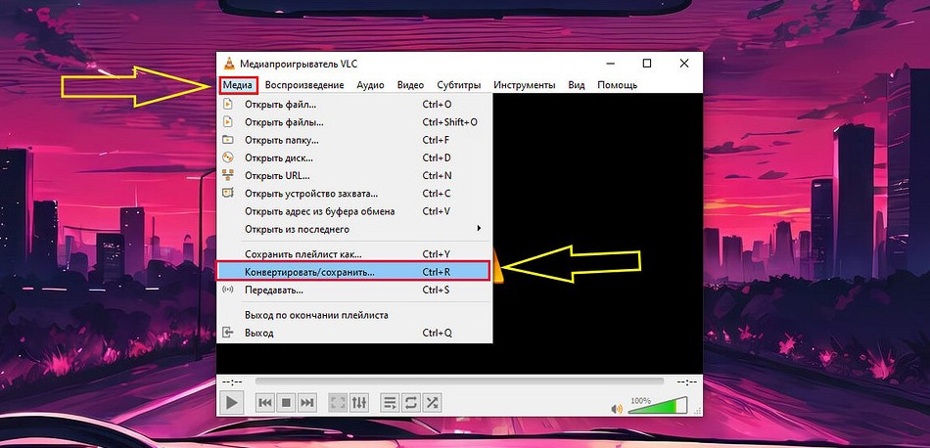Choose Открыть папку... menu entry

354,141
